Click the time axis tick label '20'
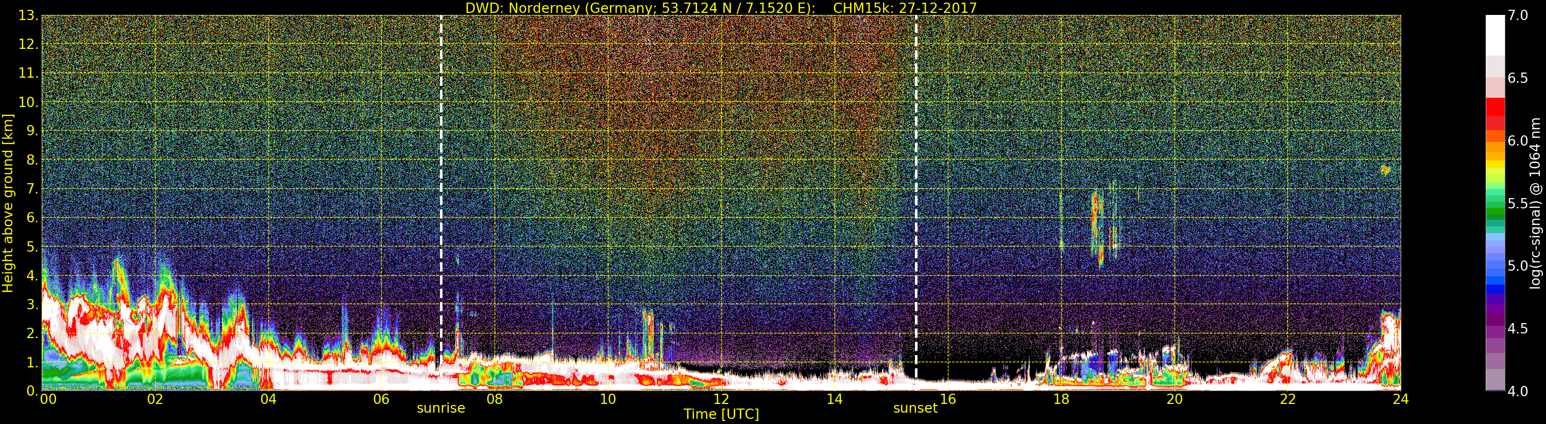This screenshot has height=424, width=1546. point(1175,399)
